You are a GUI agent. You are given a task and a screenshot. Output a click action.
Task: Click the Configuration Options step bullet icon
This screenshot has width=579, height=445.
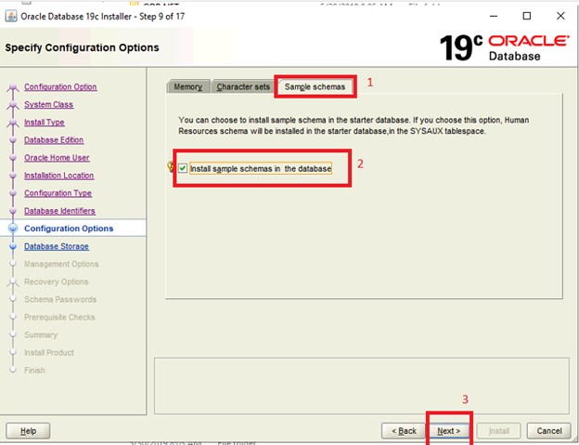[x=12, y=229]
